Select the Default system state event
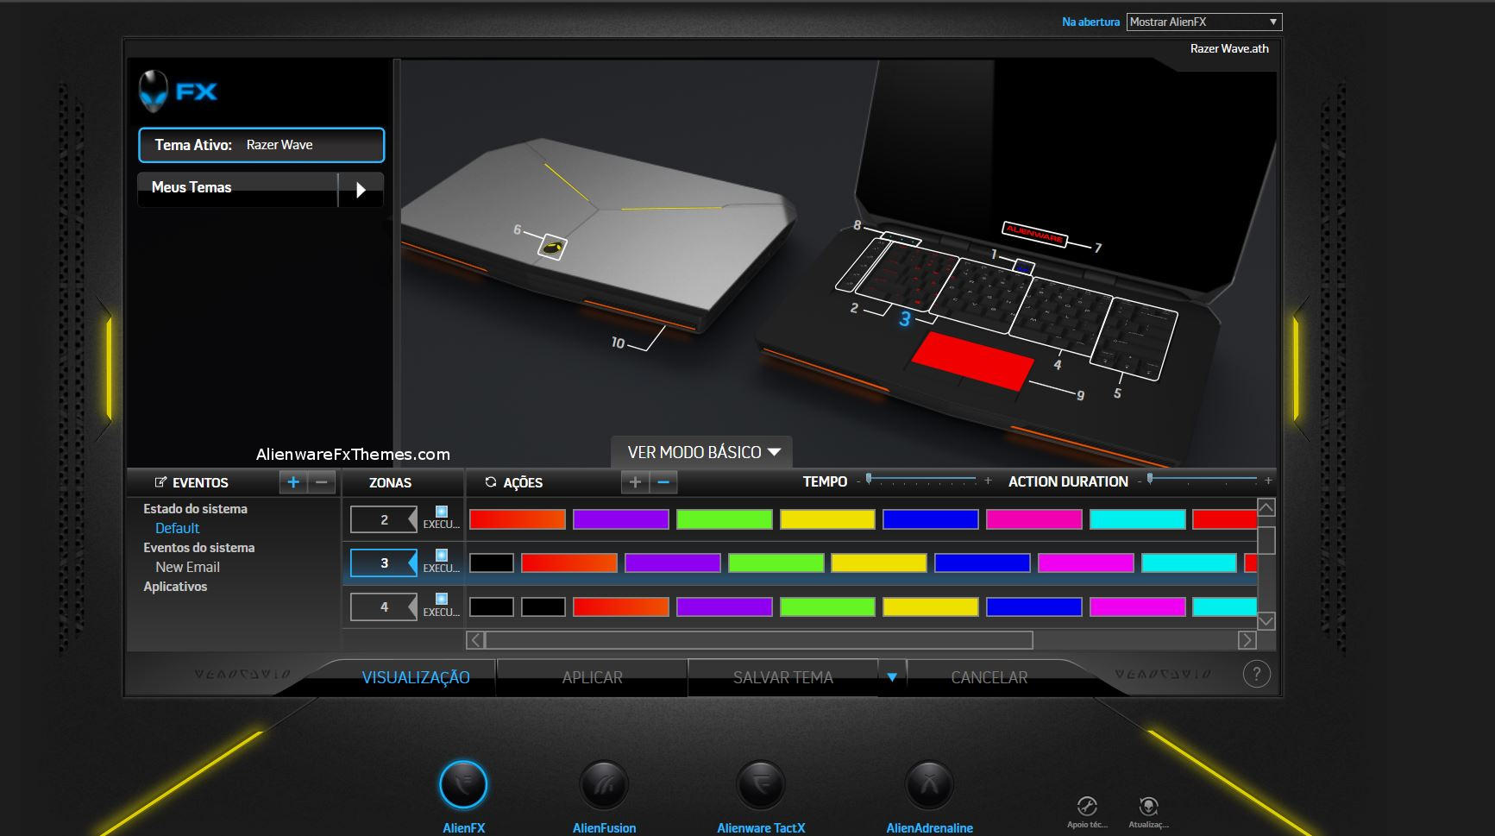The width and height of the screenshot is (1495, 836). coord(177,528)
